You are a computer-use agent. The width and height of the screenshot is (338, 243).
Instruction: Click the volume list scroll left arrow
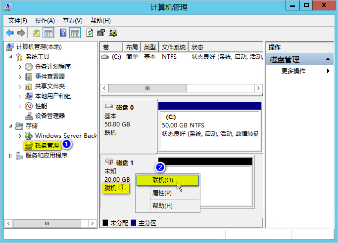pyautogui.click(x=104, y=88)
